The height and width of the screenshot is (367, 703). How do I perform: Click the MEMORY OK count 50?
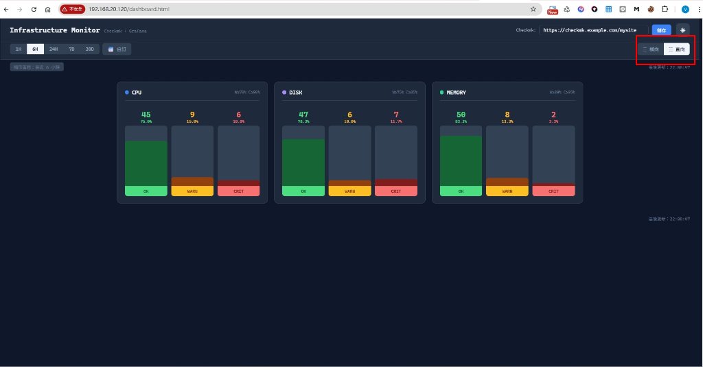(x=461, y=115)
